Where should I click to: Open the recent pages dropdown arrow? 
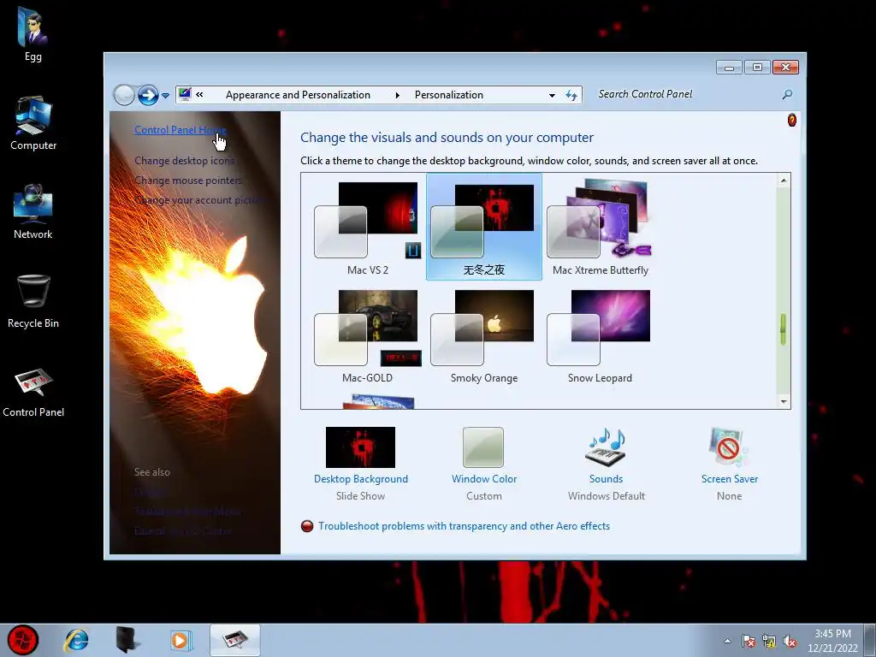coord(165,96)
